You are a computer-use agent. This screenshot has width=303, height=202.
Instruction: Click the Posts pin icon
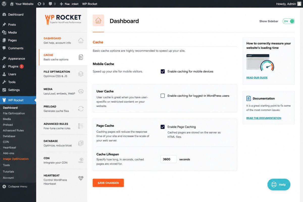click(4, 24)
